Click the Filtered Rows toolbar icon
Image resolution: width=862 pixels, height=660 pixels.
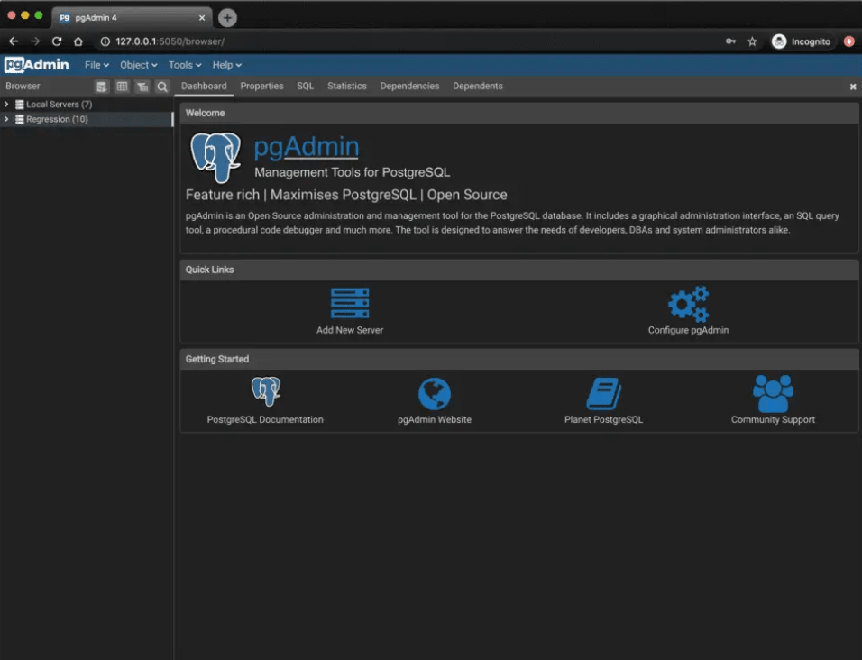pos(142,87)
